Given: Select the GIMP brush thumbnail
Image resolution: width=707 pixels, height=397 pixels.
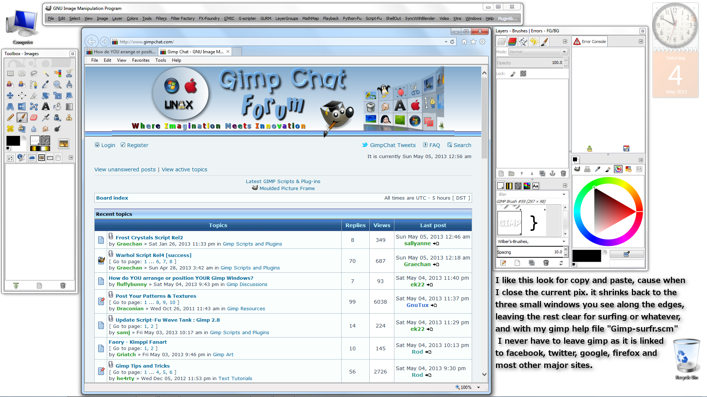Looking at the screenshot, I should pyautogui.click(x=510, y=223).
